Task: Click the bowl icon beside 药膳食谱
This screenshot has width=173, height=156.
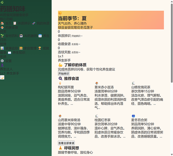Action: 2,27
